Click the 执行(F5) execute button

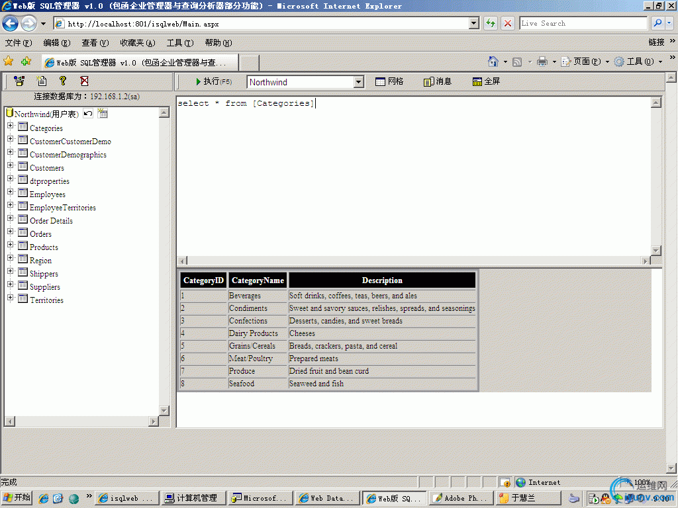point(214,81)
